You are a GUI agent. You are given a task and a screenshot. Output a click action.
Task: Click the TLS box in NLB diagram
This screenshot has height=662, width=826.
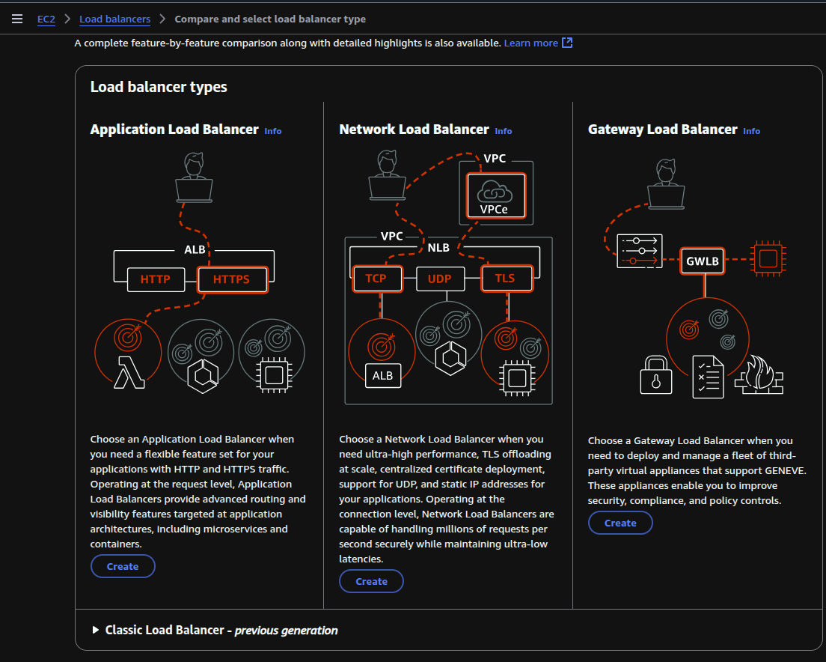507,279
